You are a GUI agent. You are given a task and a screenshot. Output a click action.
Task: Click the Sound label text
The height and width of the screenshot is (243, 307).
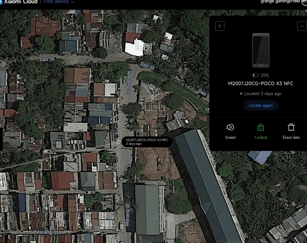pos(230,137)
